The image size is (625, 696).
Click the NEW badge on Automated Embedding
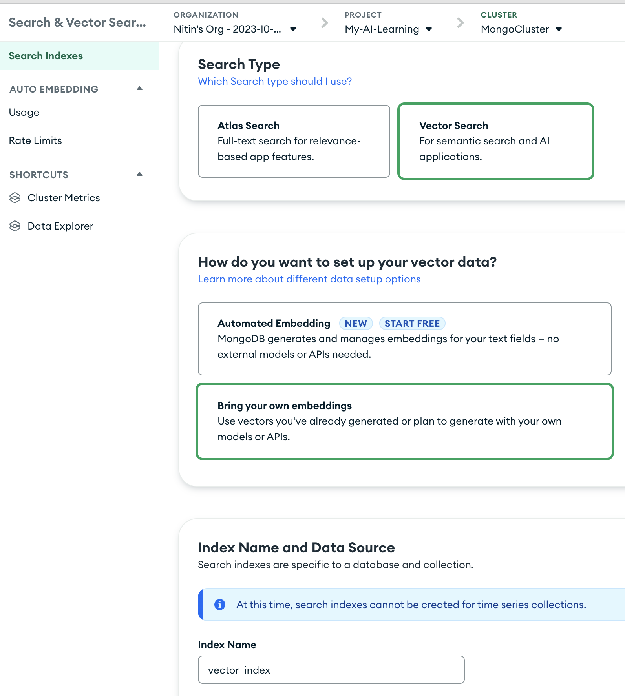356,323
